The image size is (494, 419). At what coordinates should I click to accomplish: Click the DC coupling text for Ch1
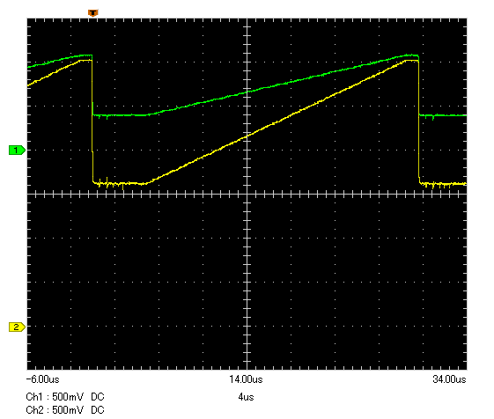[x=98, y=397]
